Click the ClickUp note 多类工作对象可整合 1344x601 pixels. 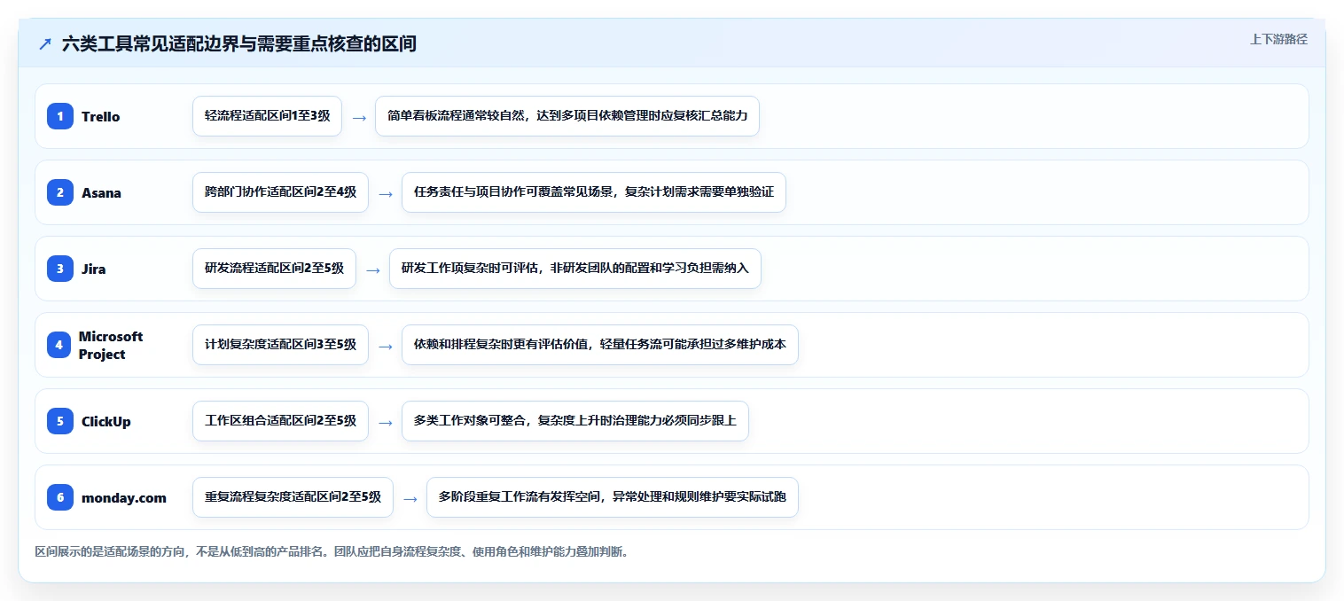tap(575, 421)
